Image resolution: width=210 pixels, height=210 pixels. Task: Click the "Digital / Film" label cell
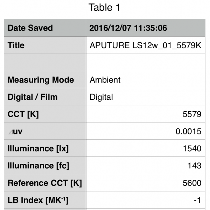[x=45, y=97]
